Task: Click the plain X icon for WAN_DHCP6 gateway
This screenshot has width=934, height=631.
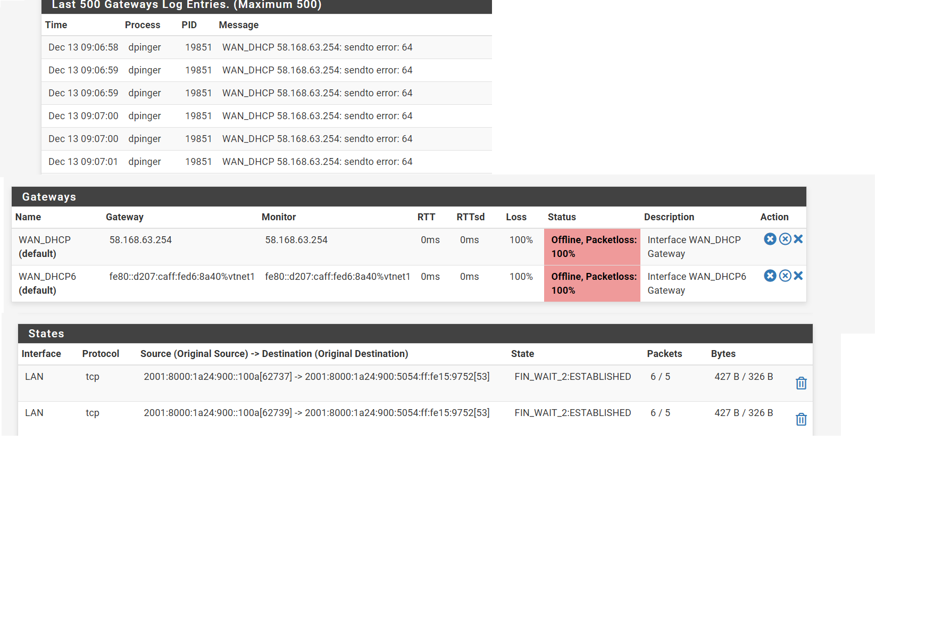Action: click(798, 276)
